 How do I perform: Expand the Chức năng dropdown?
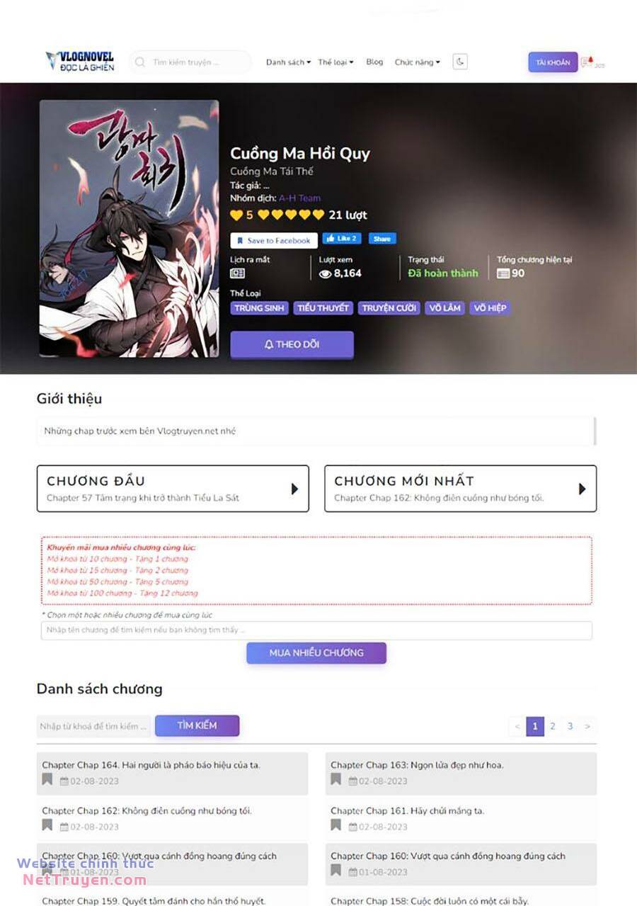click(x=417, y=62)
